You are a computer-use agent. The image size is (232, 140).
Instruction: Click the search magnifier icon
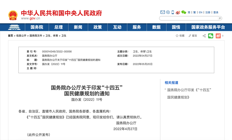220,18
